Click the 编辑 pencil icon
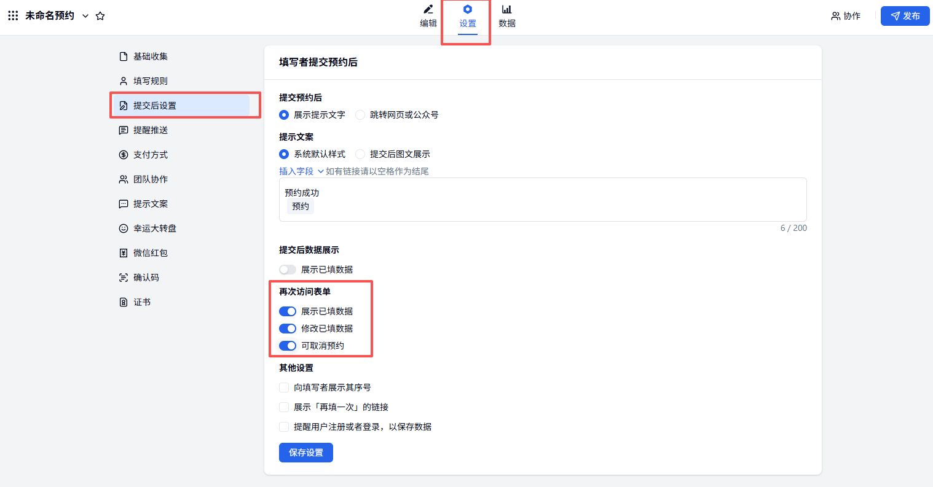This screenshot has width=933, height=487. (428, 9)
